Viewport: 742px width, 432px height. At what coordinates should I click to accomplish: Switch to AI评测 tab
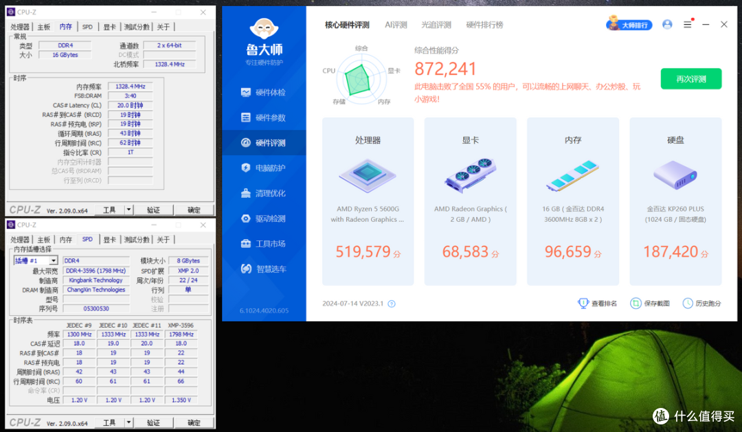coord(396,25)
